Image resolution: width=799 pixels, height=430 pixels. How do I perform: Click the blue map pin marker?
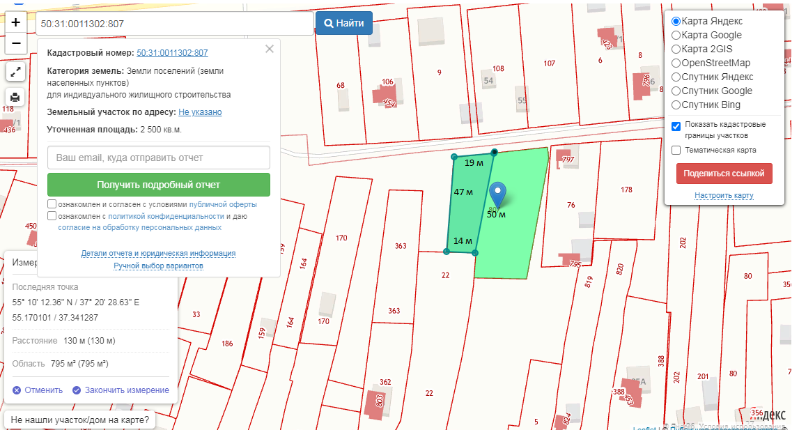click(497, 193)
